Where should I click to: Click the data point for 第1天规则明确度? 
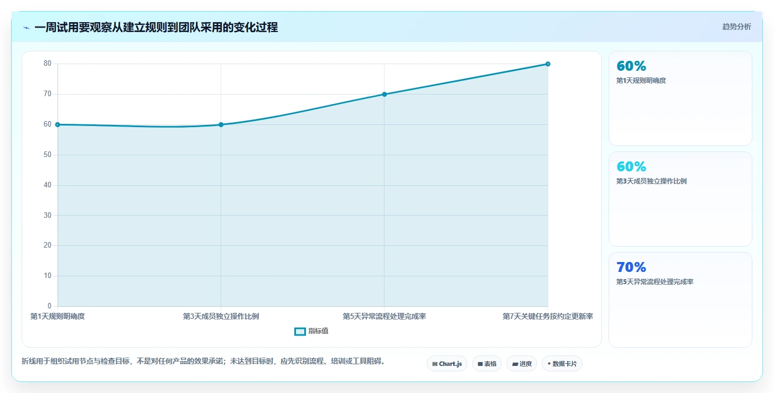(58, 124)
